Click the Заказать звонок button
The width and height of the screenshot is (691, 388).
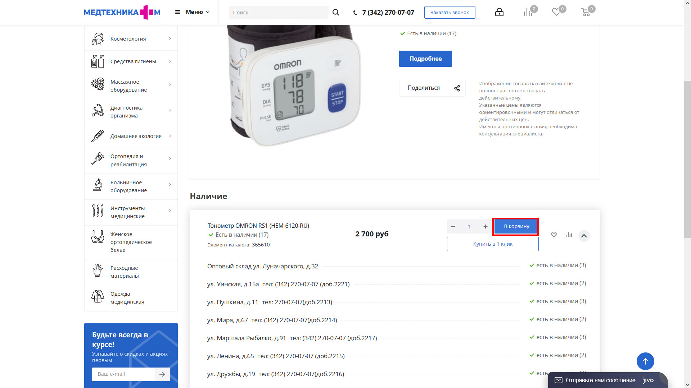coord(450,13)
